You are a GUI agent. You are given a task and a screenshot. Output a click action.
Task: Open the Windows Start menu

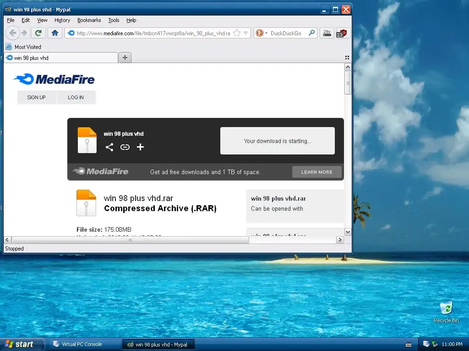22,344
